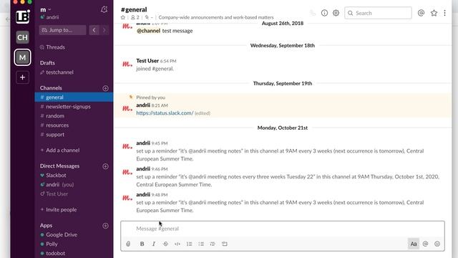Click the Channels section header
This screenshot has width=458, height=258.
pos(51,87)
